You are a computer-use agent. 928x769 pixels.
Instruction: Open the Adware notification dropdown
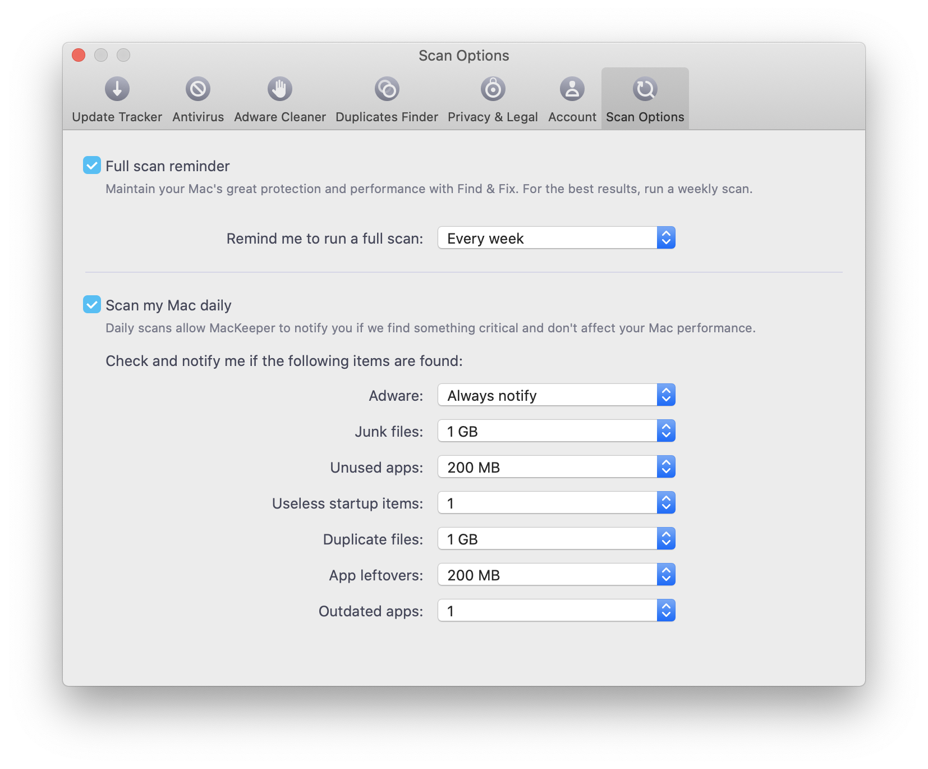557,395
